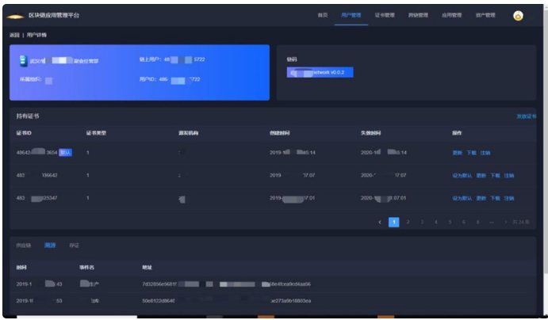Select the 应用管理 navigation item
This screenshot has width=548, height=320.
pyautogui.click(x=452, y=15)
